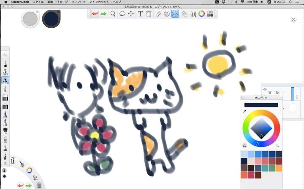
Task: Open brush library from palette top icon
Action: click(x=5, y=55)
